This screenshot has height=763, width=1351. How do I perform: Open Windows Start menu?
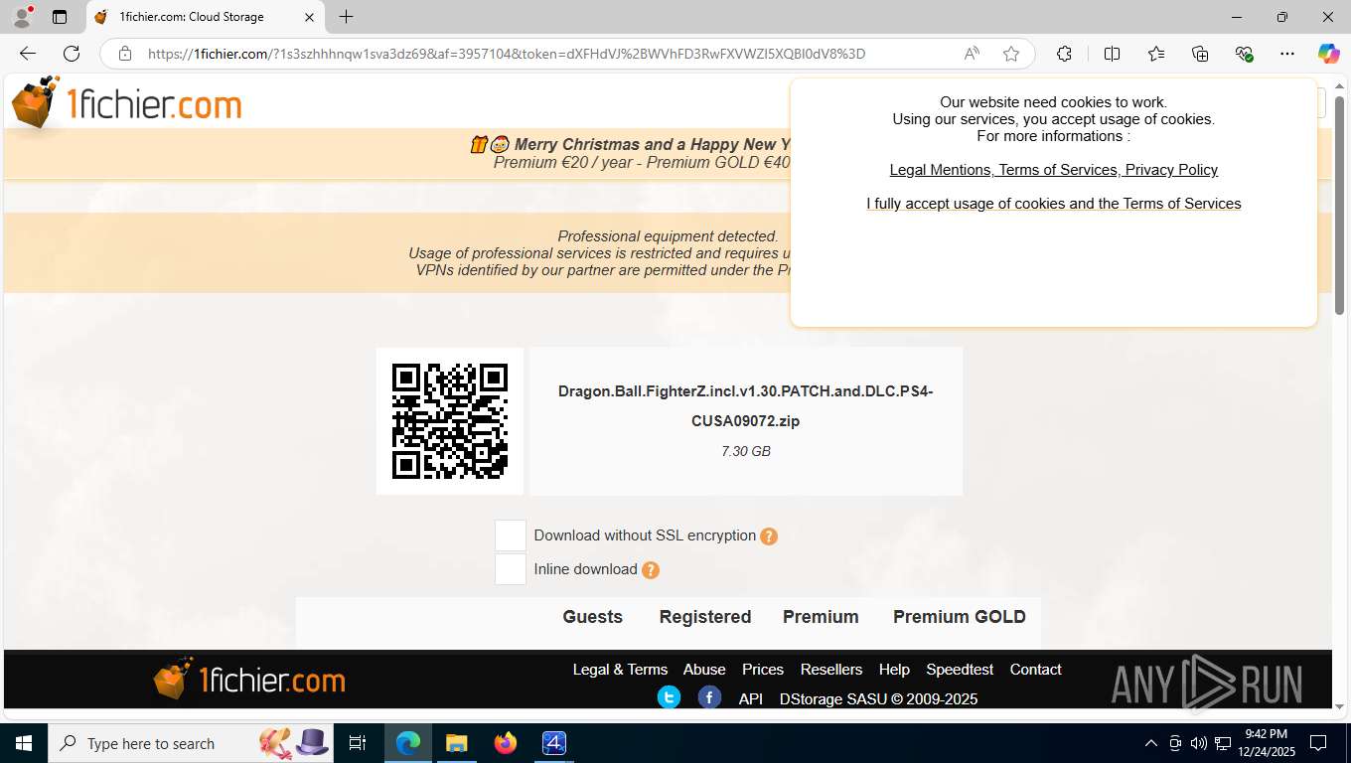tap(23, 743)
